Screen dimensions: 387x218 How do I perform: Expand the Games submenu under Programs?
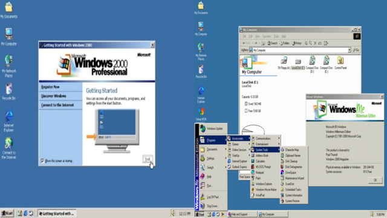click(x=238, y=144)
